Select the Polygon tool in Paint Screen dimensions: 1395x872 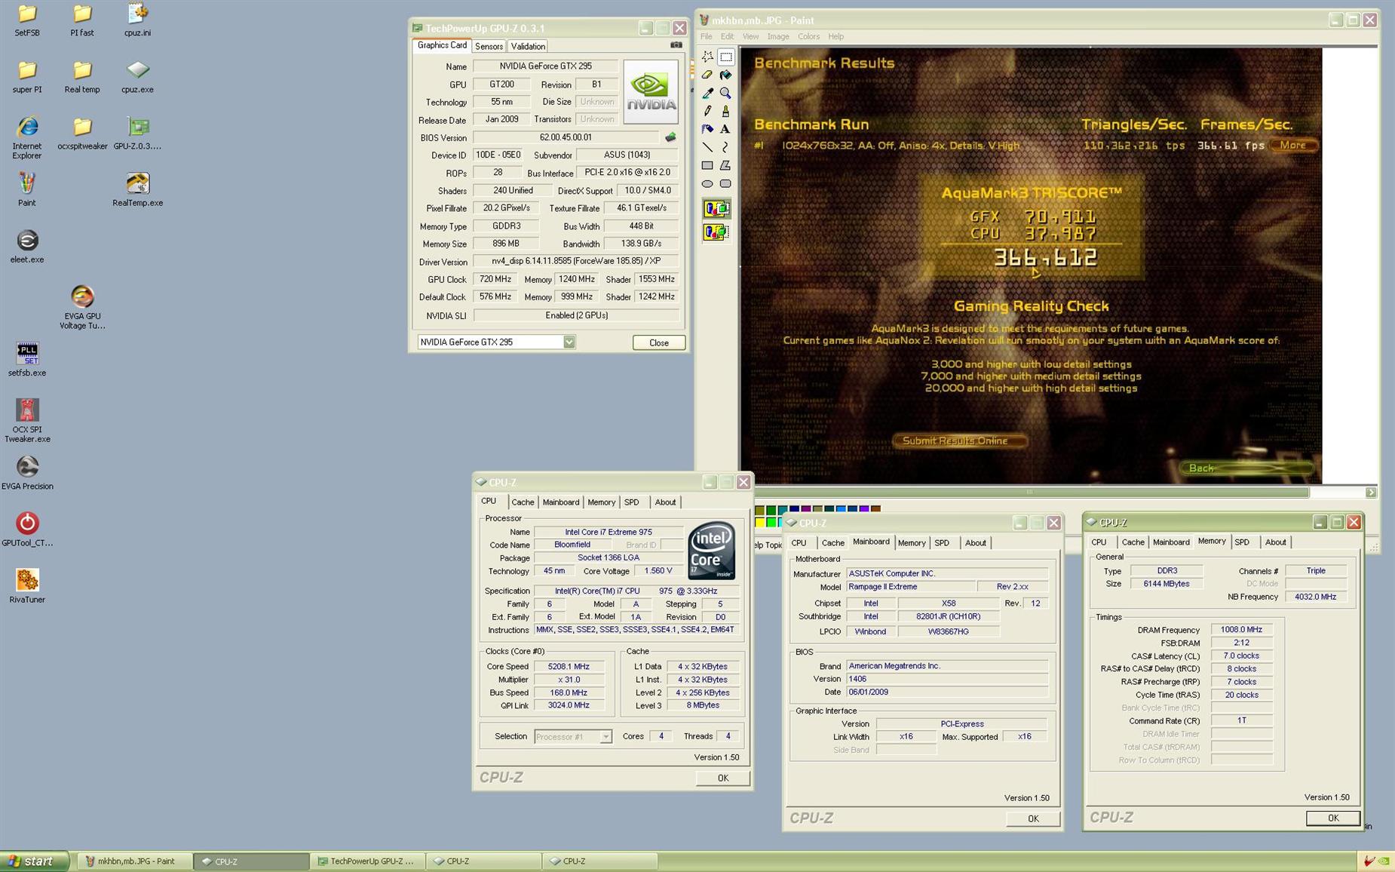725,165
